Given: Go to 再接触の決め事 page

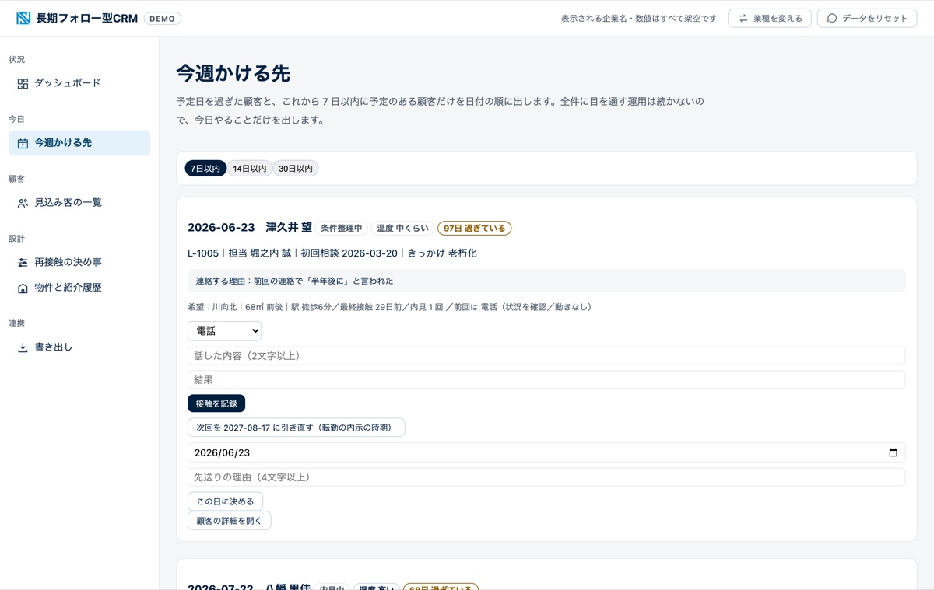Looking at the screenshot, I should click(x=79, y=263).
